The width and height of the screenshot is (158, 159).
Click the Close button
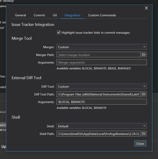pos(140,143)
